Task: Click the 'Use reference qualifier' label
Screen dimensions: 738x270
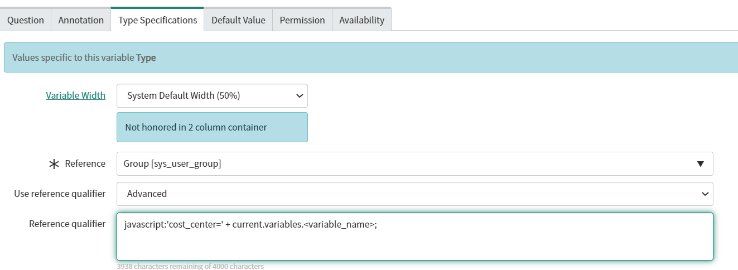Action: click(x=60, y=194)
